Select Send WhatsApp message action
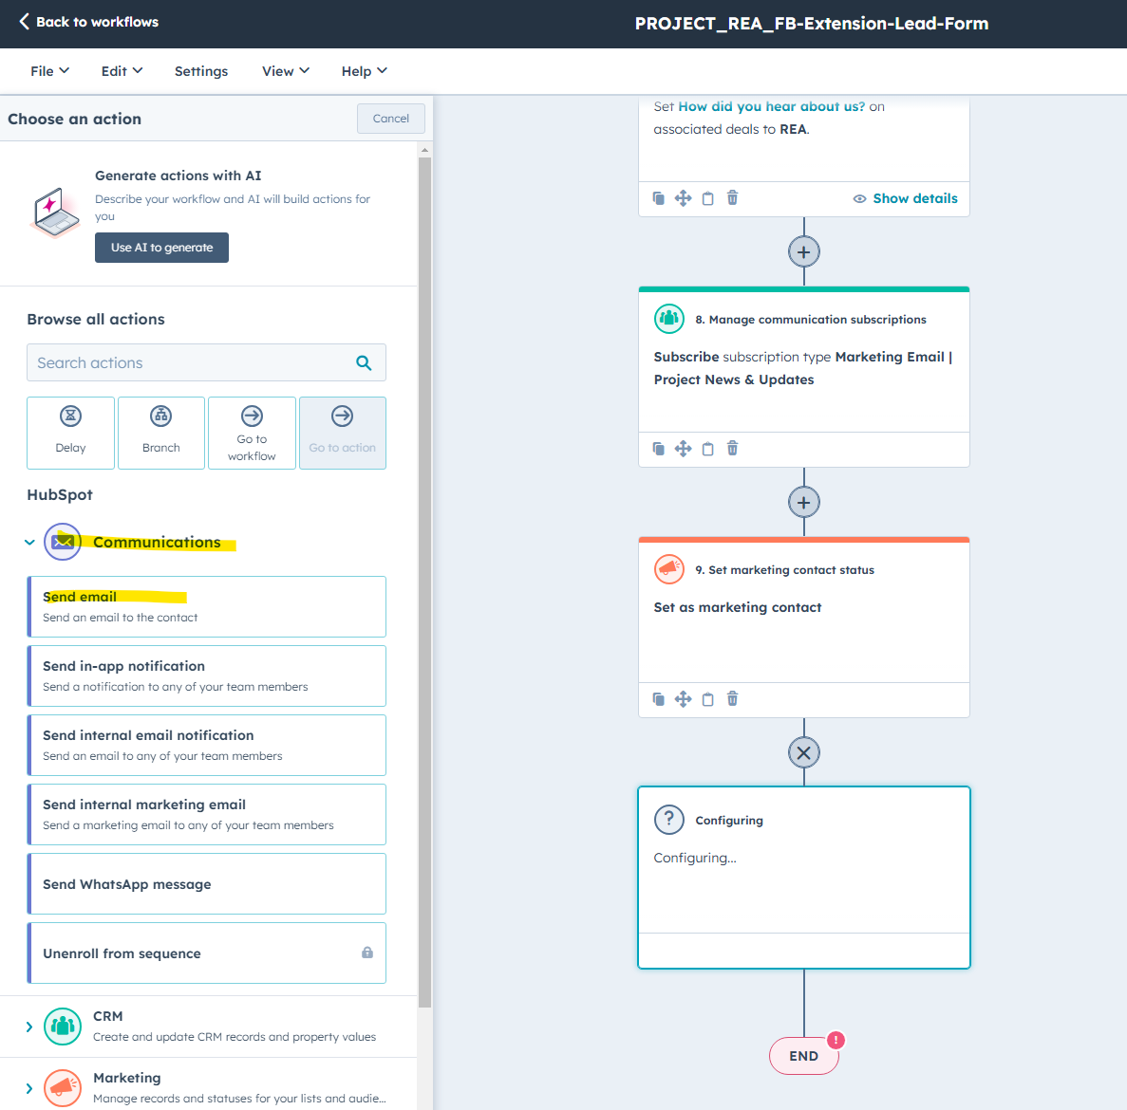This screenshot has width=1127, height=1110. click(206, 884)
